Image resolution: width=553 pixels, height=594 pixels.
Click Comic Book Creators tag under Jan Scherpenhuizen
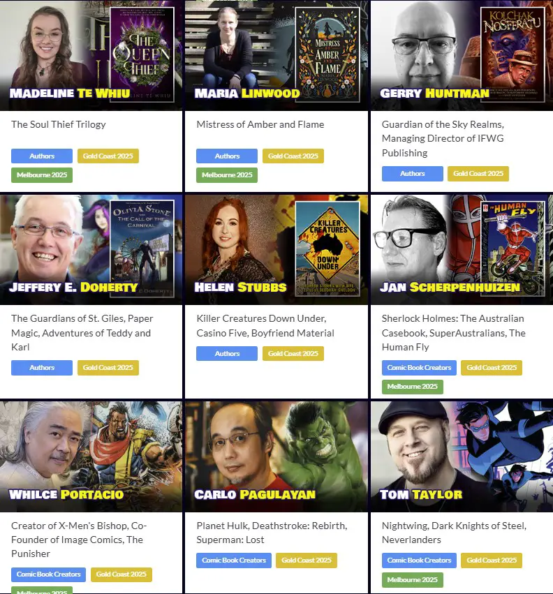coord(419,367)
